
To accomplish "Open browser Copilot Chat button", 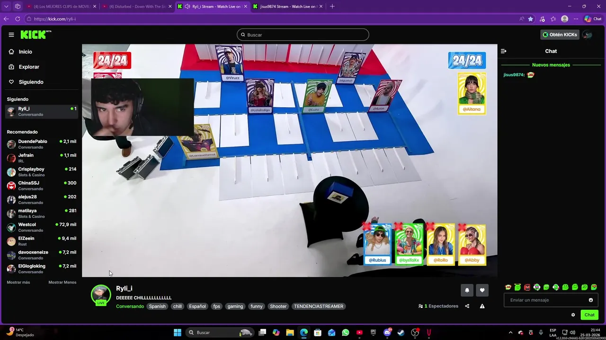I will pos(593,19).
